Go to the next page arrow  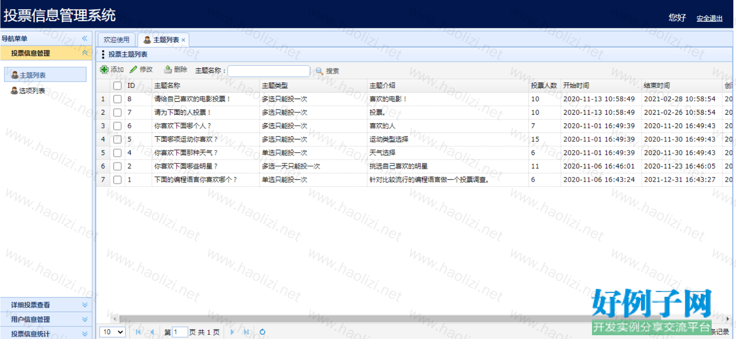232,332
